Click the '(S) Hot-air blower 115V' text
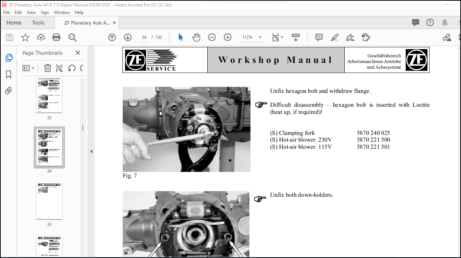461x258 pixels. pyautogui.click(x=301, y=147)
